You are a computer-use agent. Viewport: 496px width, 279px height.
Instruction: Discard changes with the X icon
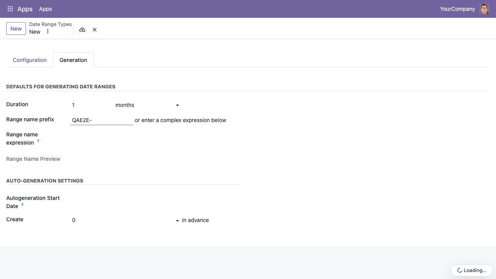point(95,30)
